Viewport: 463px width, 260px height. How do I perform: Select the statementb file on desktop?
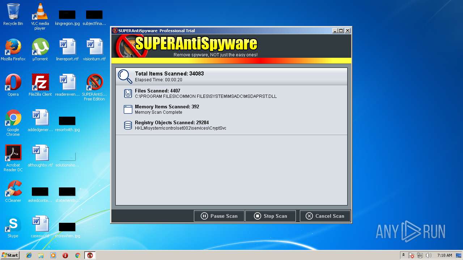point(67,195)
